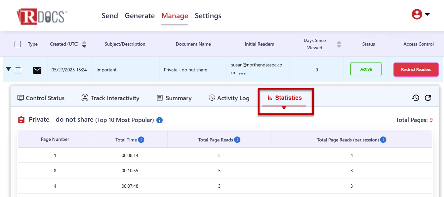
Task: Go to Settings in top menu
Action: tap(208, 16)
